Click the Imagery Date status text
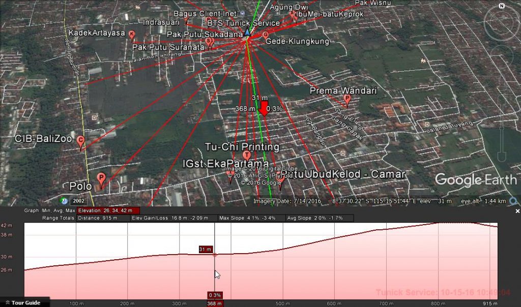The width and height of the screenshot is (521, 307). tap(287, 201)
